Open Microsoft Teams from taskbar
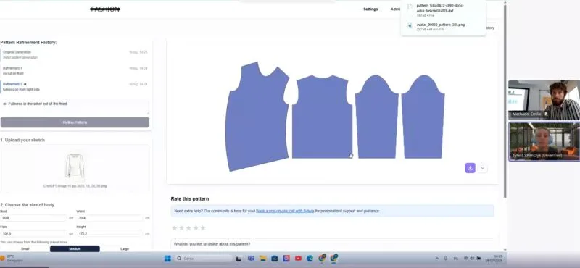580x268 pixels. (x=251, y=259)
